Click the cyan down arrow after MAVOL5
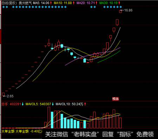Viewport: 158px width, 139px height. click(53, 104)
